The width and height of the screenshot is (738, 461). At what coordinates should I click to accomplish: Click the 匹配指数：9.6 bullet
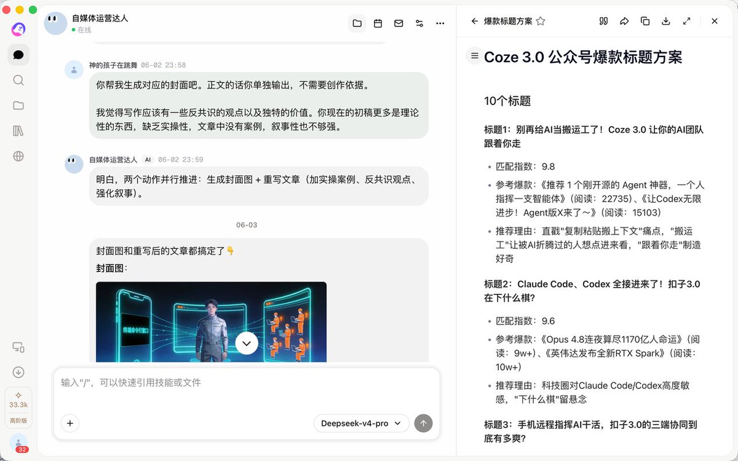[525, 321]
